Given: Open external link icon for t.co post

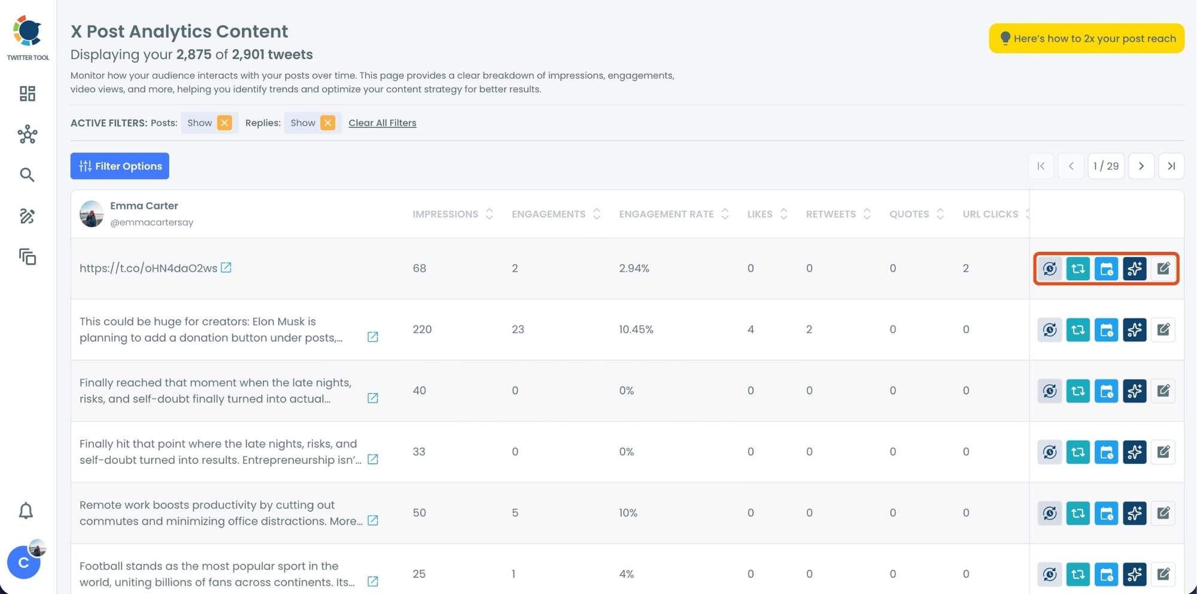Looking at the screenshot, I should [226, 267].
